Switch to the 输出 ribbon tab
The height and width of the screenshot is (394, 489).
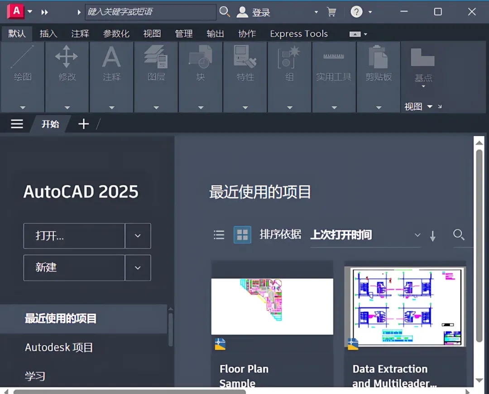[215, 33]
